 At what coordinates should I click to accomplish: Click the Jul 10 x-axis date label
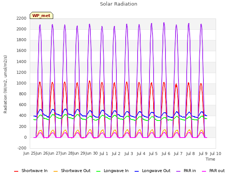(216, 154)
